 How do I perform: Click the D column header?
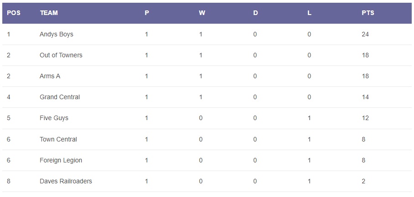255,13
